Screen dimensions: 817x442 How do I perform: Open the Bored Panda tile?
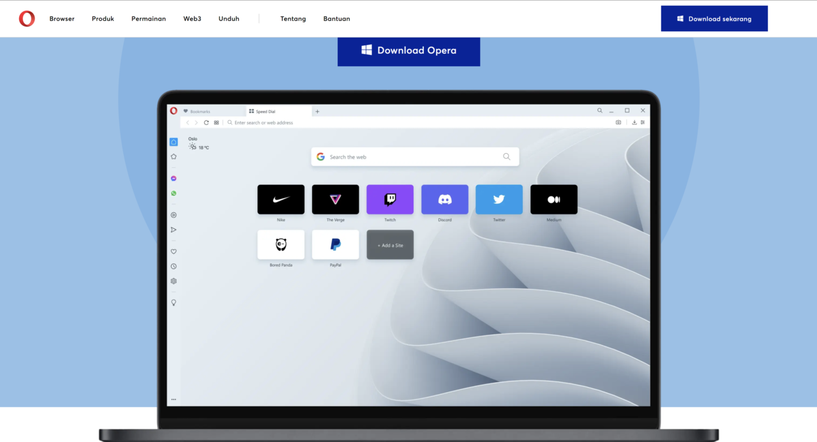[x=281, y=245]
